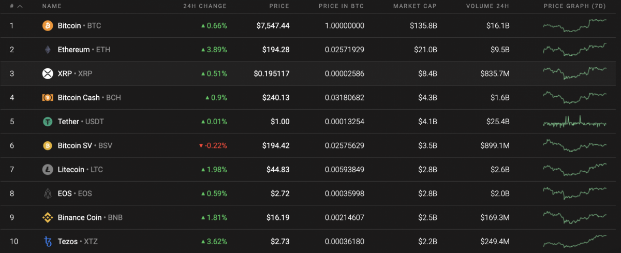The image size is (621, 253).
Task: Open the Ethereum • ETH link
Action: 84,50
